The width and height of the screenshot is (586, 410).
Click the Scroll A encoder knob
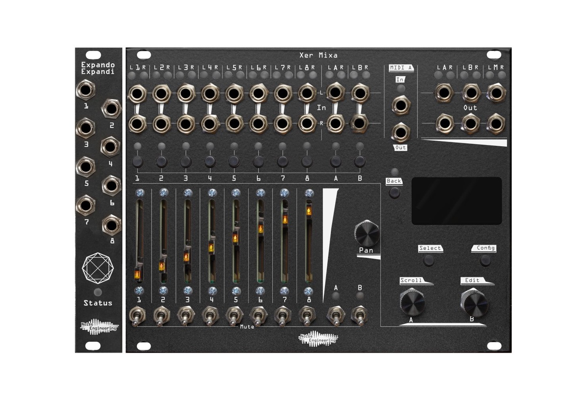pyautogui.click(x=412, y=304)
